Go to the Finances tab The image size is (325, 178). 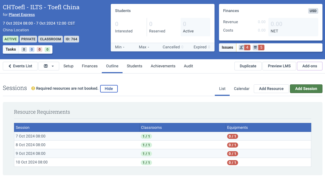point(90,66)
